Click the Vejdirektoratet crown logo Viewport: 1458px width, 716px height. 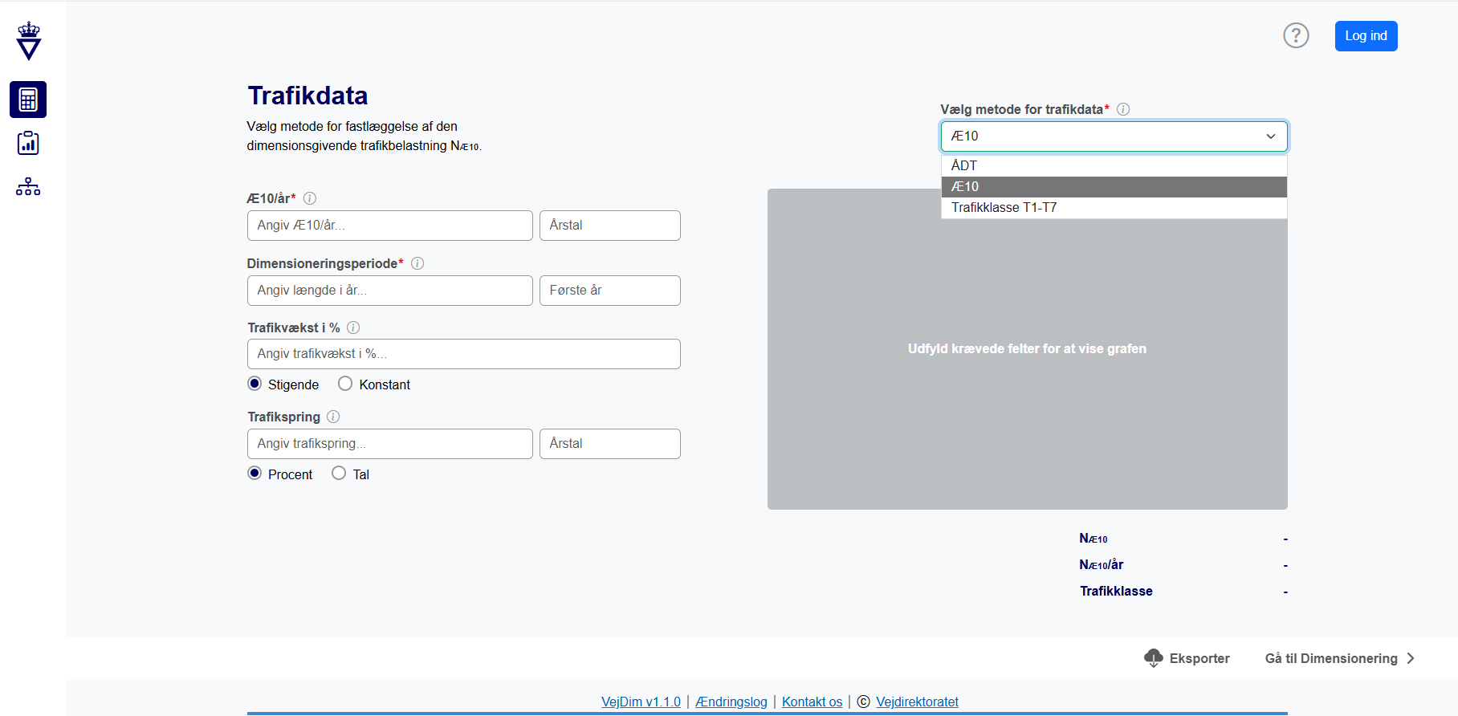coord(29,41)
